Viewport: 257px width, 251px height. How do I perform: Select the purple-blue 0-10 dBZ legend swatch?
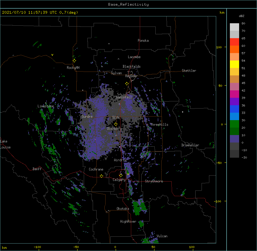pyautogui.click(x=234, y=139)
